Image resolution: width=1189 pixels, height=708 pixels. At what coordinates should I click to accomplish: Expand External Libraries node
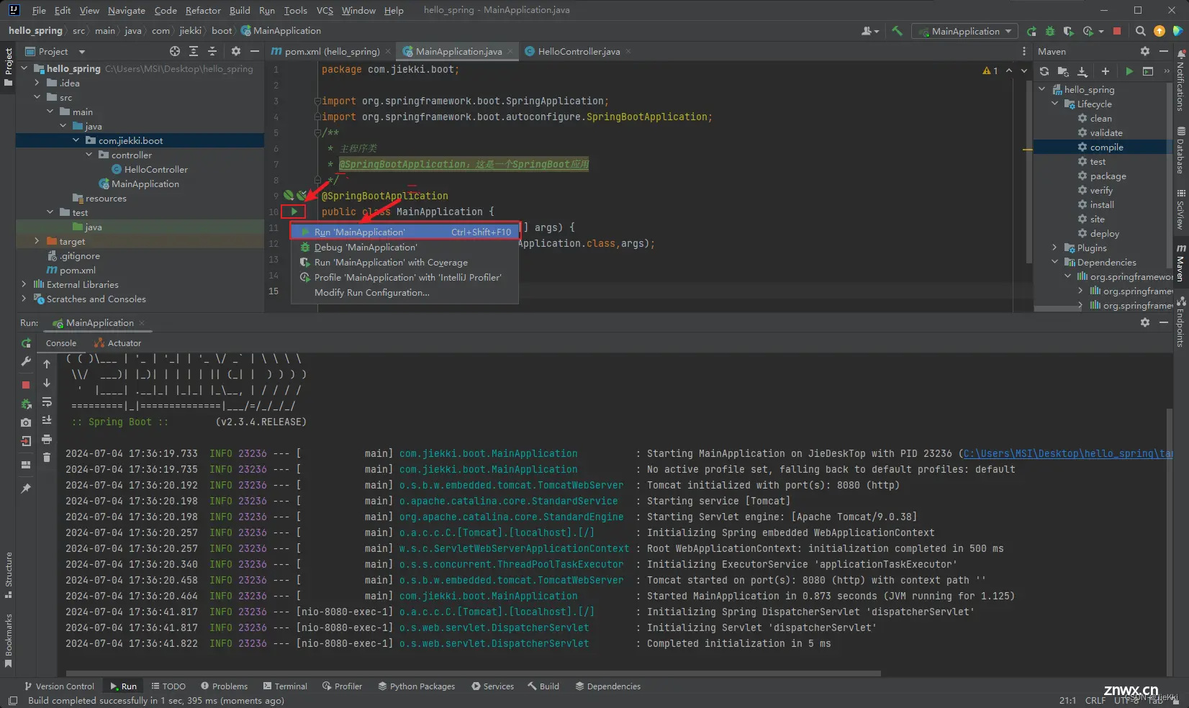point(24,284)
